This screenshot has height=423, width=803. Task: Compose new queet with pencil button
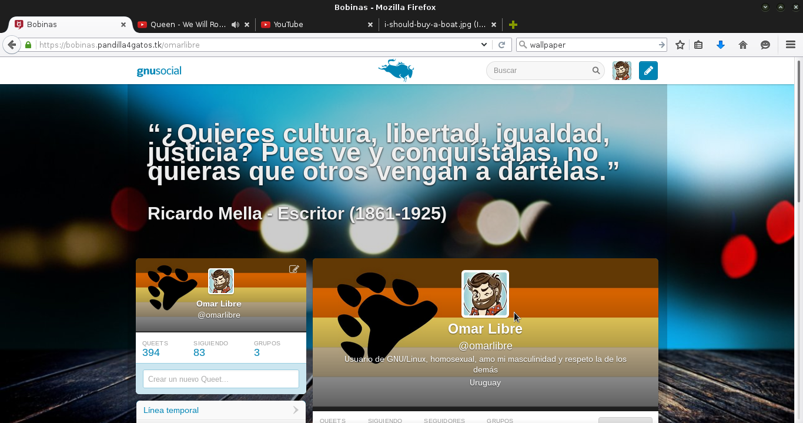pos(648,71)
